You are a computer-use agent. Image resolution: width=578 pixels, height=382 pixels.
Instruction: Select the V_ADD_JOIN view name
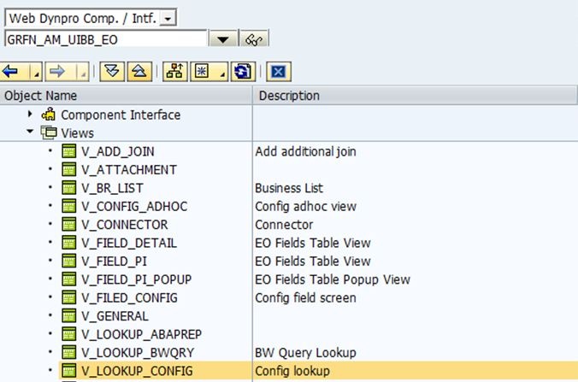coord(118,151)
